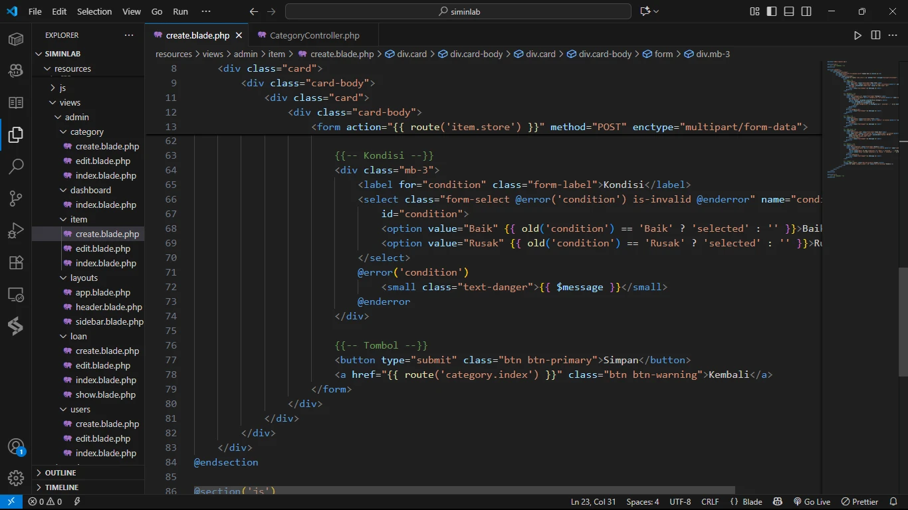Click the Run Code play icon
The height and width of the screenshot is (510, 908).
(857, 35)
